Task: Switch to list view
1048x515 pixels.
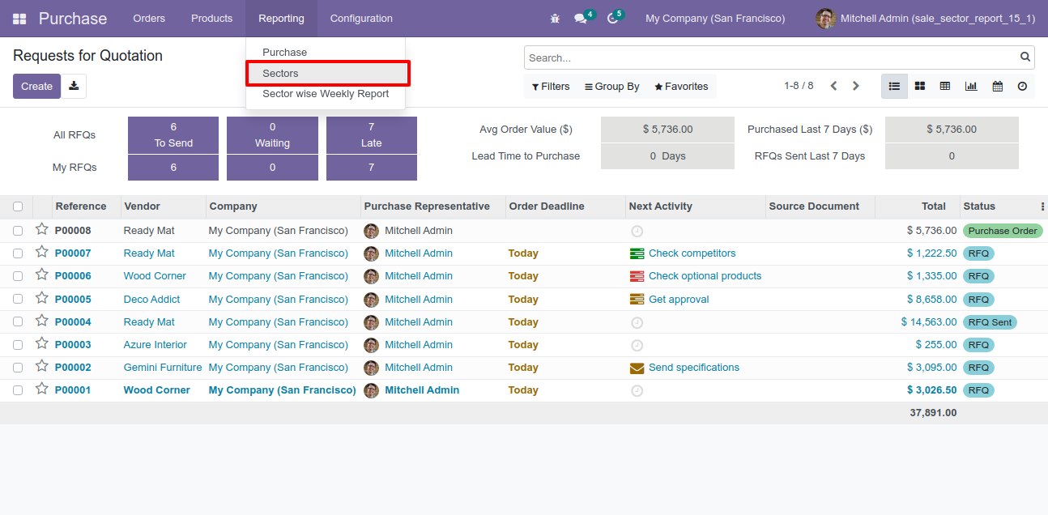Action: pyautogui.click(x=894, y=87)
